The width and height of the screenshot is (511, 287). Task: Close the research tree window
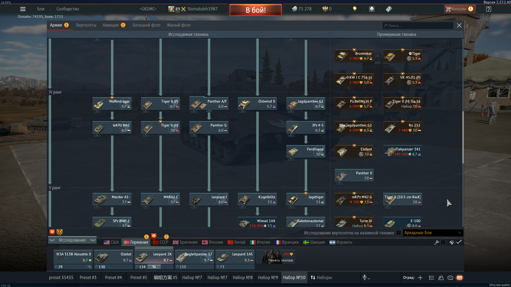click(x=459, y=26)
